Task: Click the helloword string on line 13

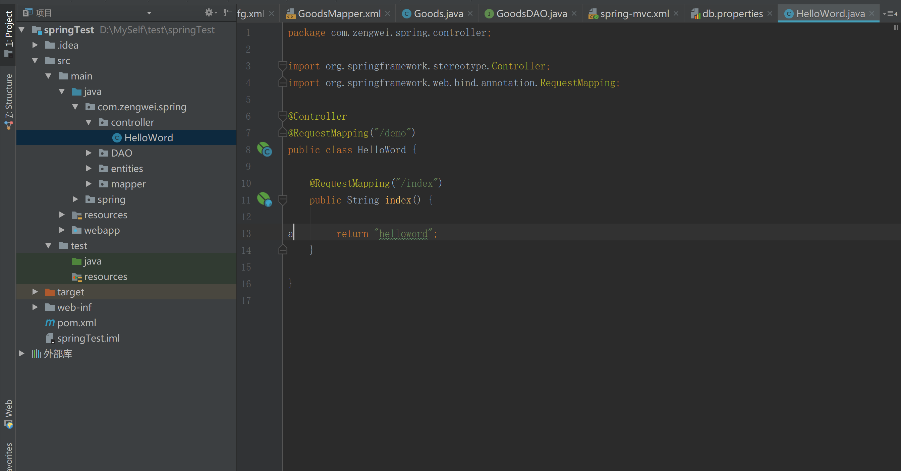Action: (x=403, y=234)
